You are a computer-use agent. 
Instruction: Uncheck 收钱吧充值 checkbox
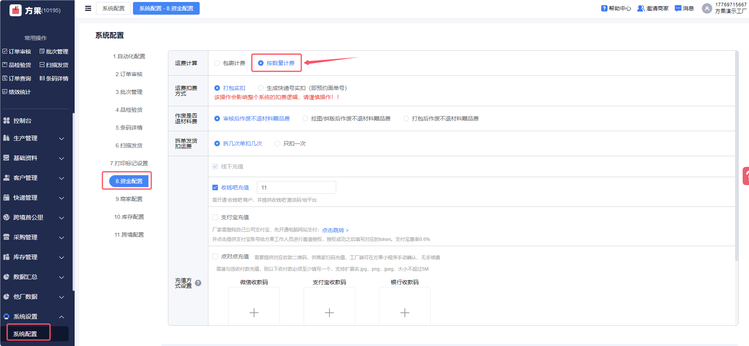(215, 187)
